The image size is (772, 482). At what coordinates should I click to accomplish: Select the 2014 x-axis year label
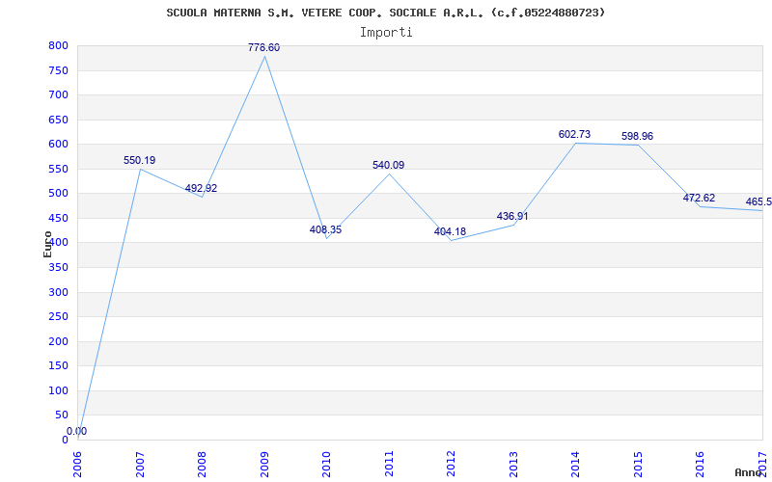(x=575, y=465)
